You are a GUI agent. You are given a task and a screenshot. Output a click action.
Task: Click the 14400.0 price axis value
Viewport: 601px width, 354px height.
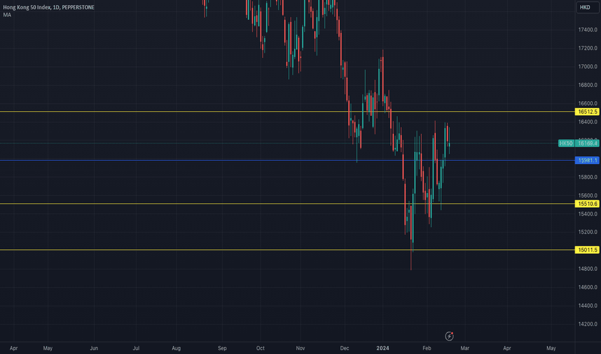587,305
